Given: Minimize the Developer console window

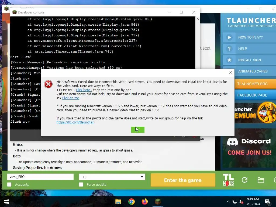Looking at the screenshot, I should pos(169,12).
